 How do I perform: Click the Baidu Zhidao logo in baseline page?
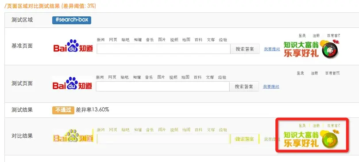tap(73, 46)
